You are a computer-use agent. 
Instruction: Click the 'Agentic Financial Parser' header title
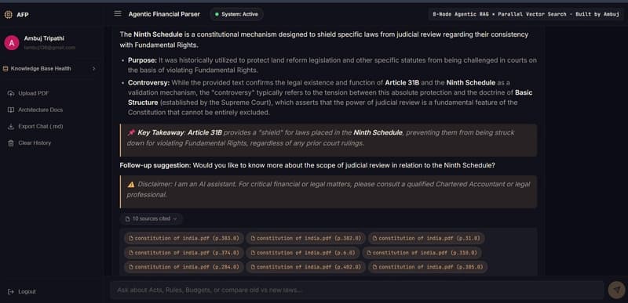(164, 14)
